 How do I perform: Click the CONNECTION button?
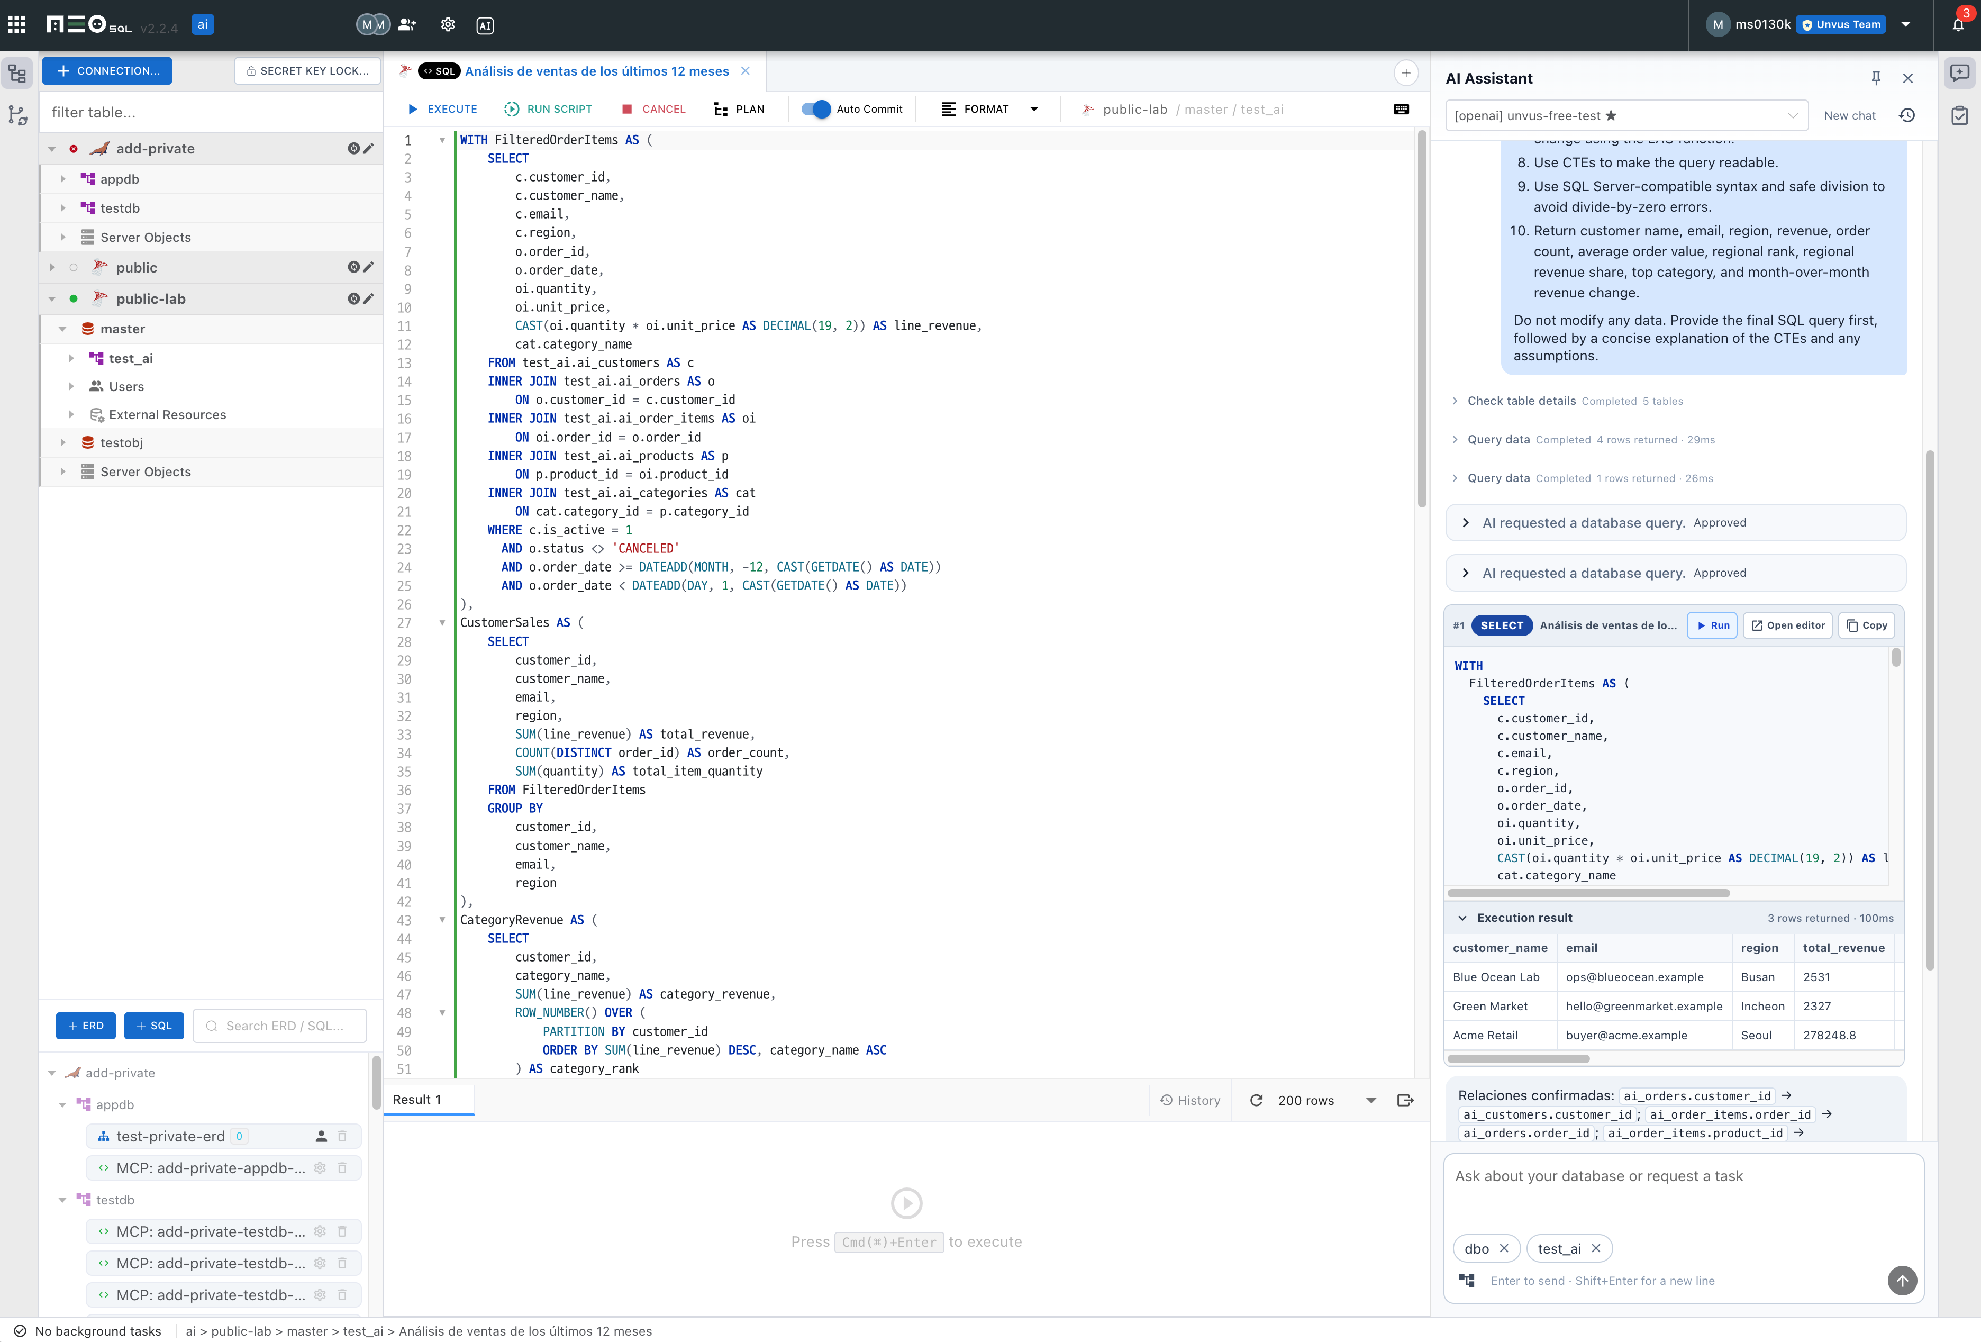[x=107, y=71]
